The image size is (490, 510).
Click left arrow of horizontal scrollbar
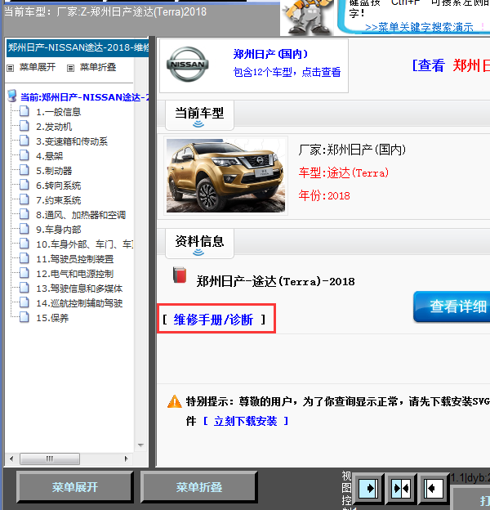11,459
